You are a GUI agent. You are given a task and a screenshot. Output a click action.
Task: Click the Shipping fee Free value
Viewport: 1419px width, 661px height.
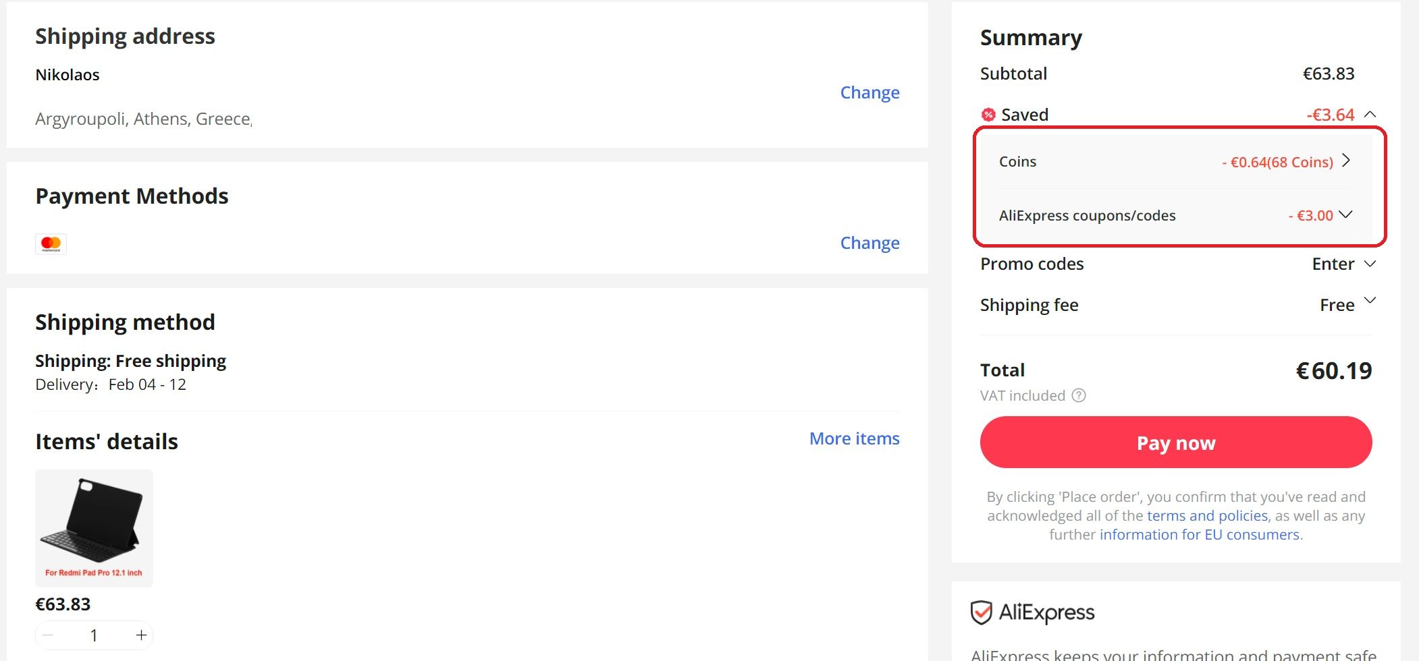(1337, 305)
